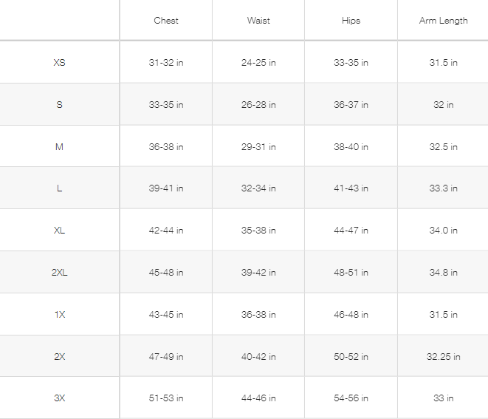Select the XL size row label
Image resolution: width=488 pixels, height=419 pixels.
pyautogui.click(x=60, y=231)
